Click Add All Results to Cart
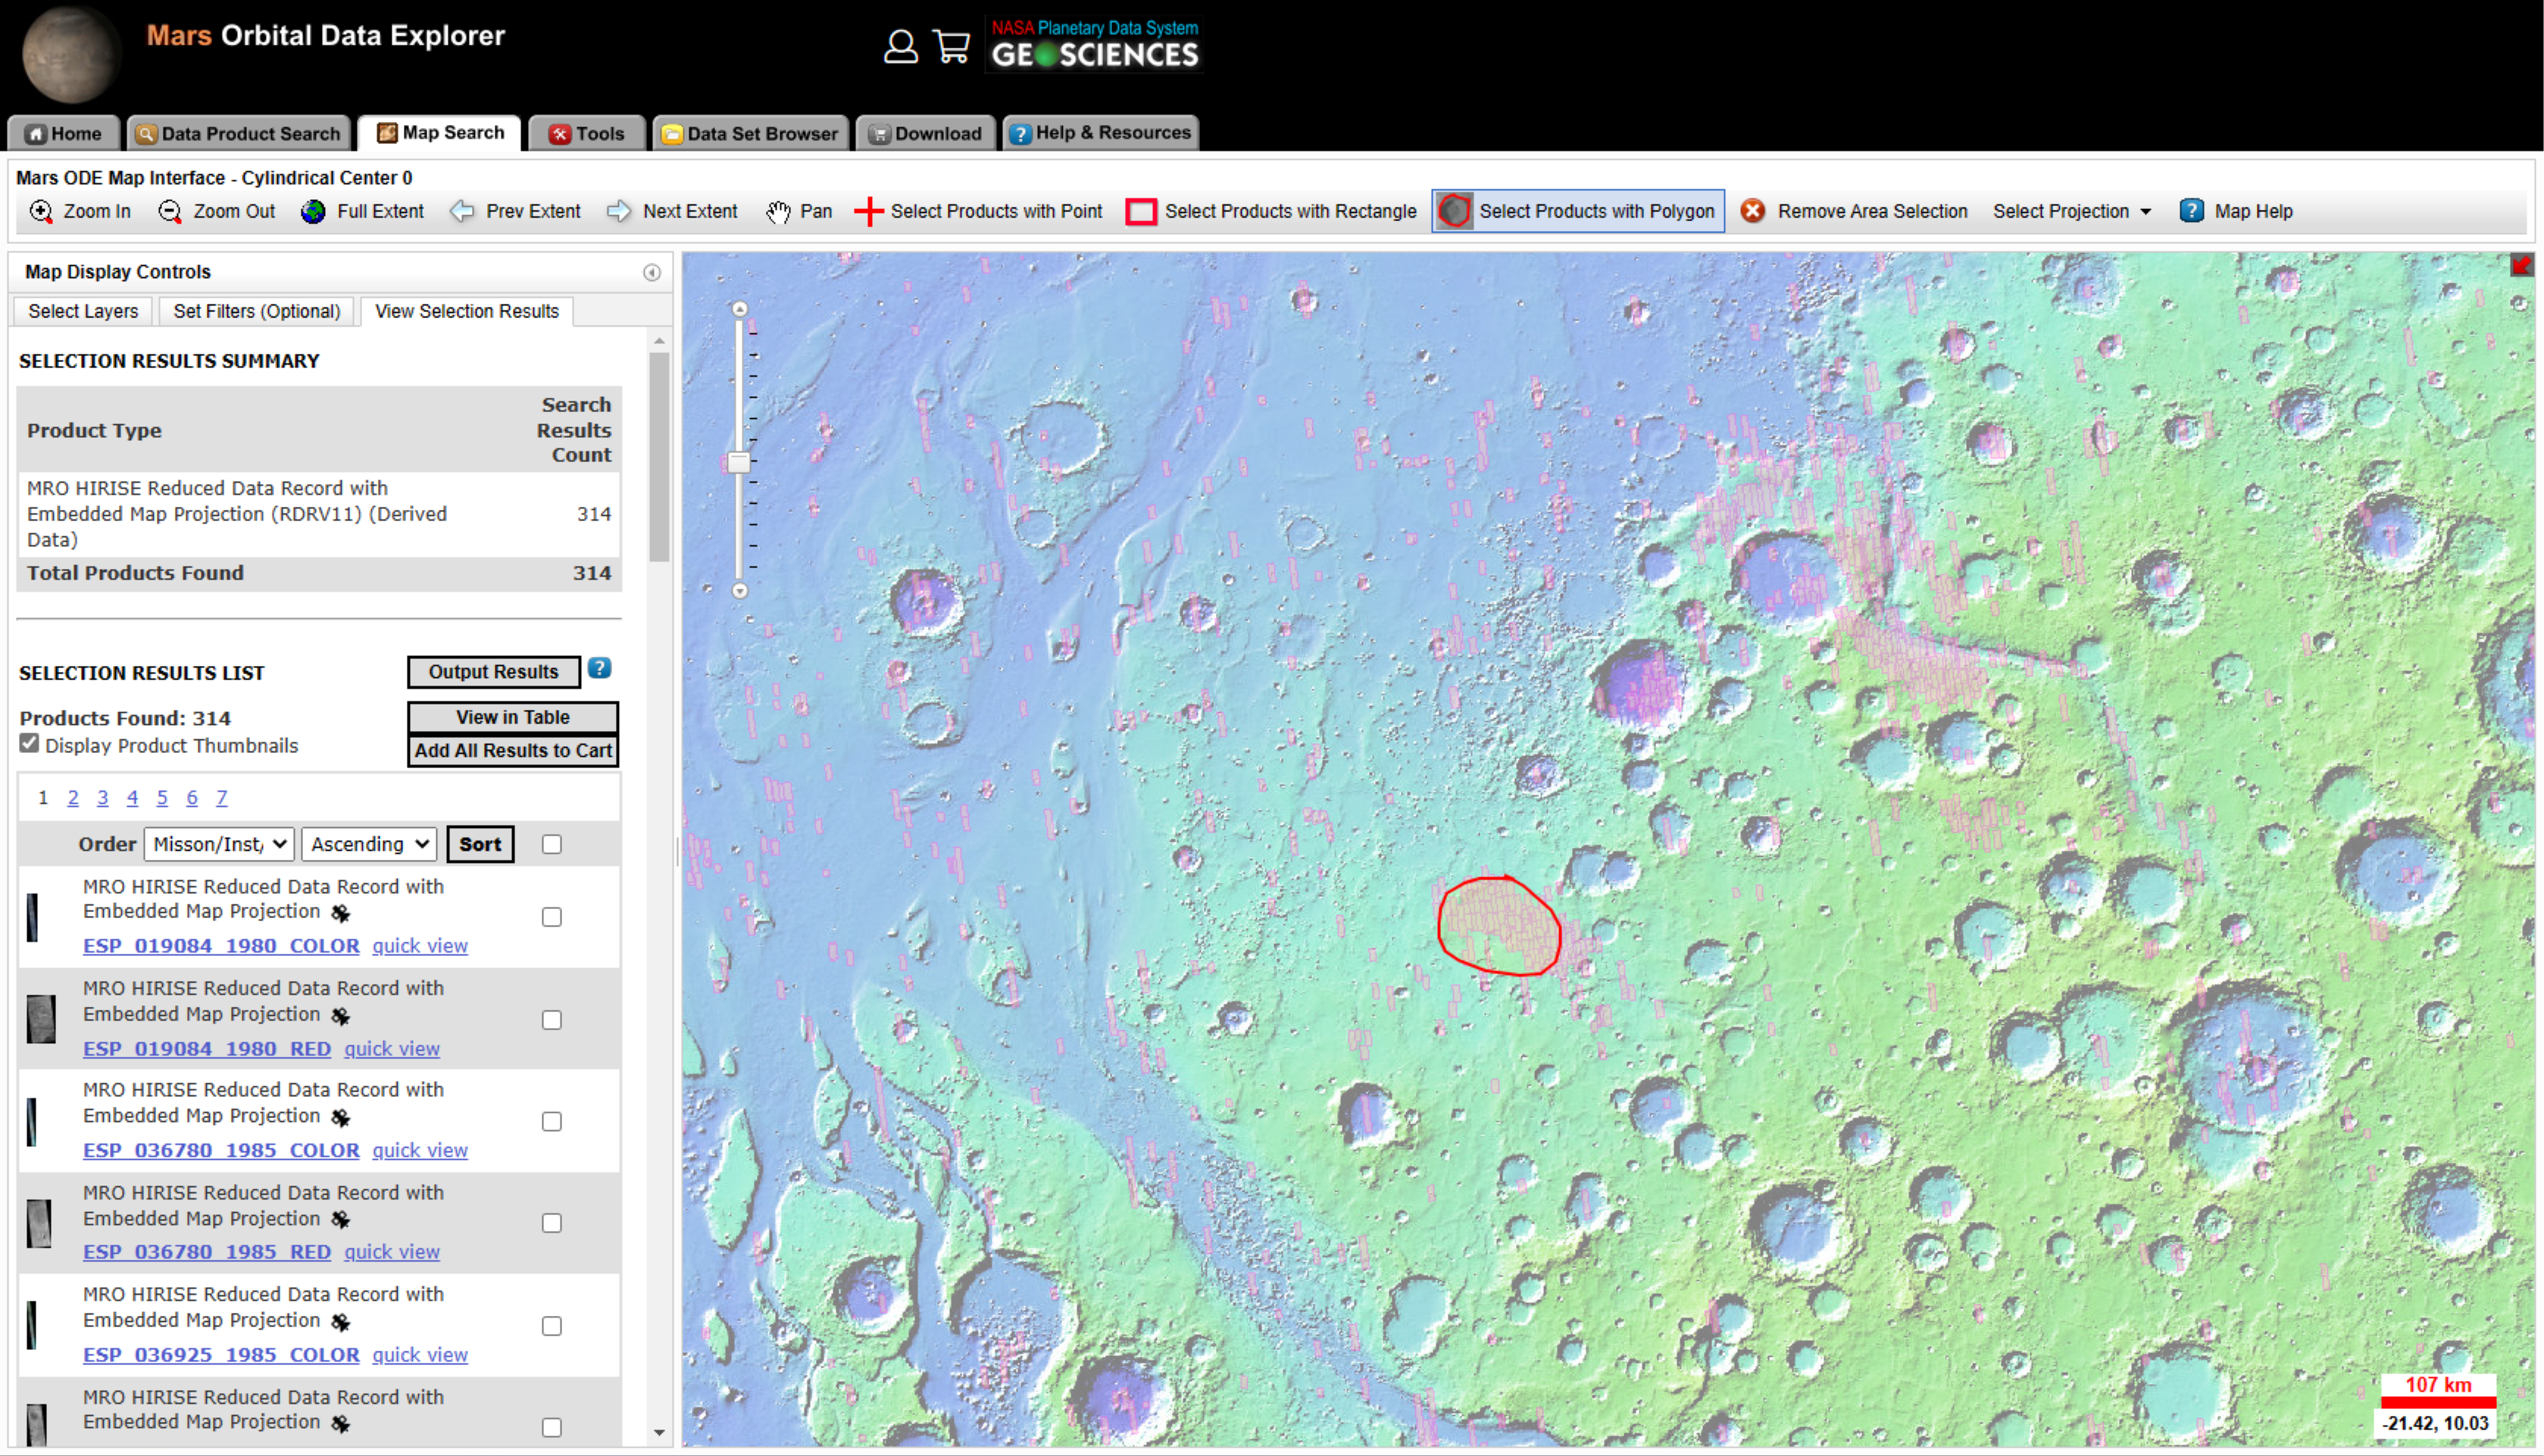Viewport: 2544px width, 1456px height. click(x=512, y=750)
